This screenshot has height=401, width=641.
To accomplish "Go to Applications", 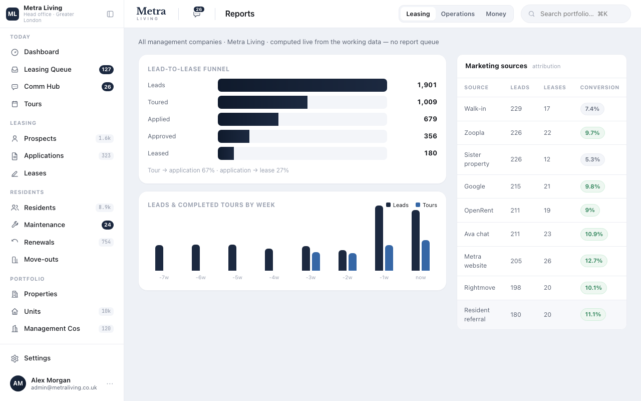I will [x=62, y=156].
